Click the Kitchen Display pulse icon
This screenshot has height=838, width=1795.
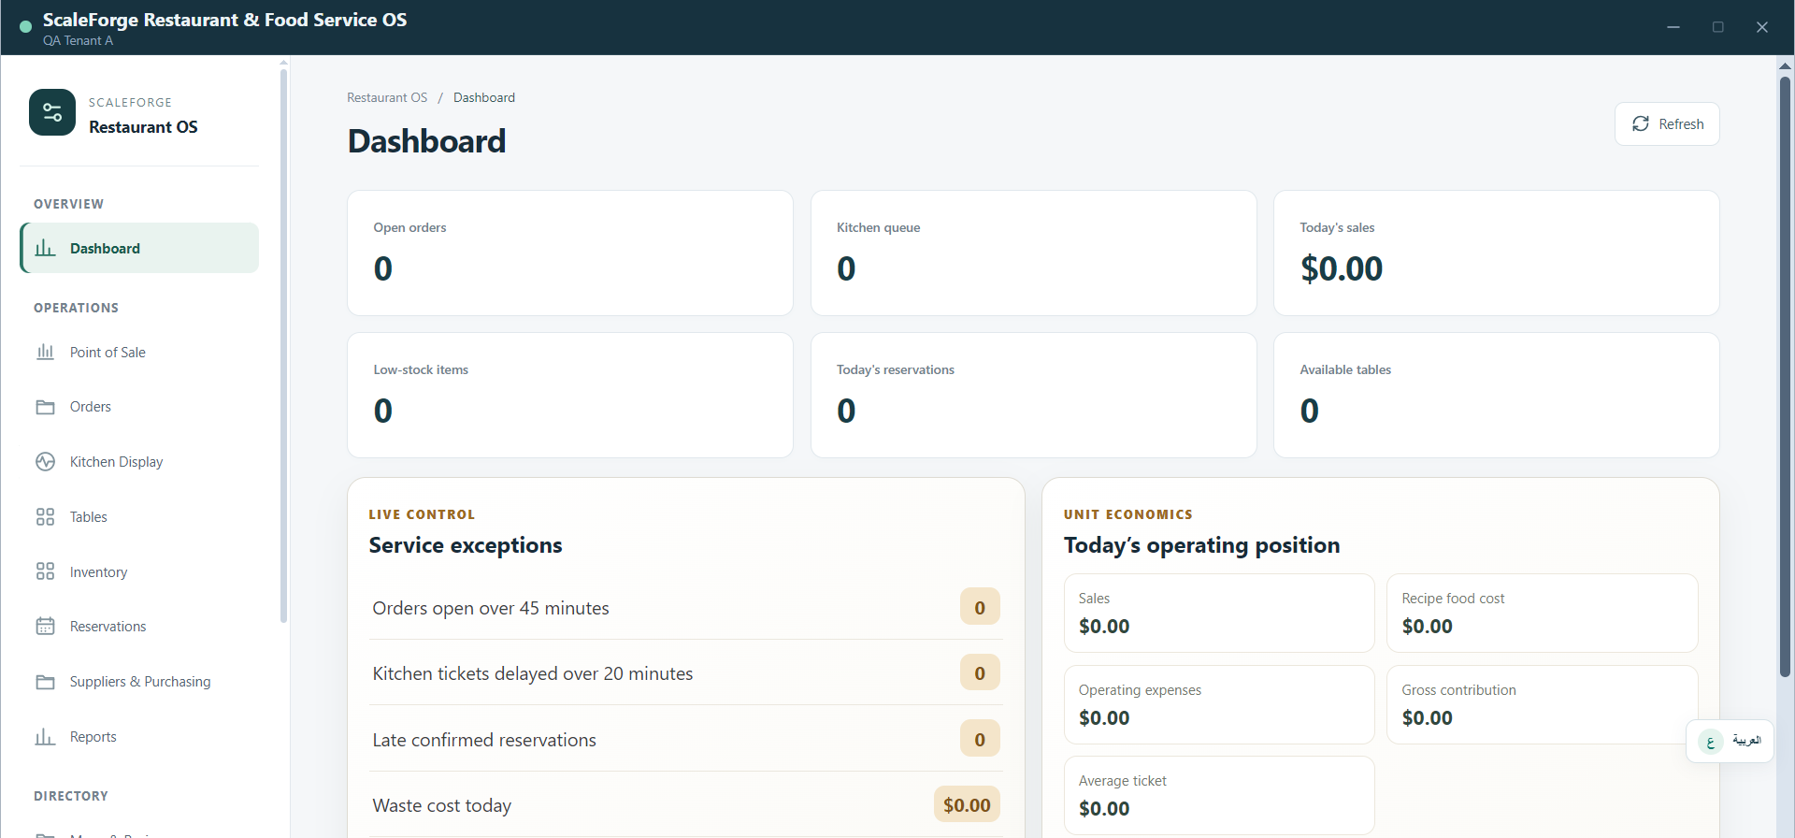click(45, 462)
